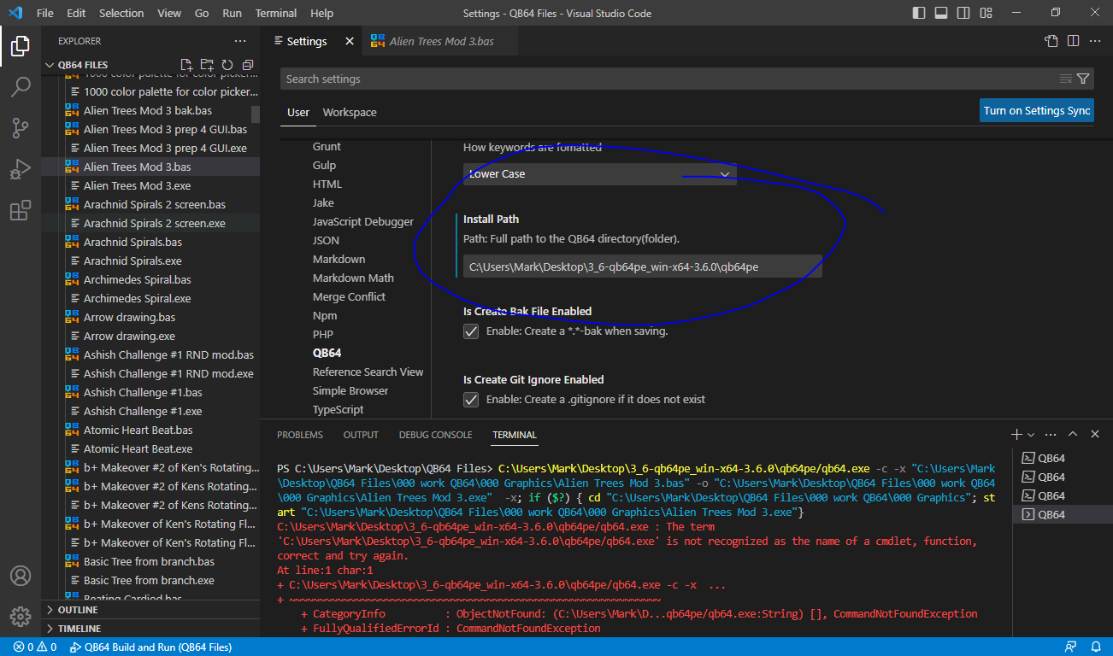Open the File menu

point(45,13)
